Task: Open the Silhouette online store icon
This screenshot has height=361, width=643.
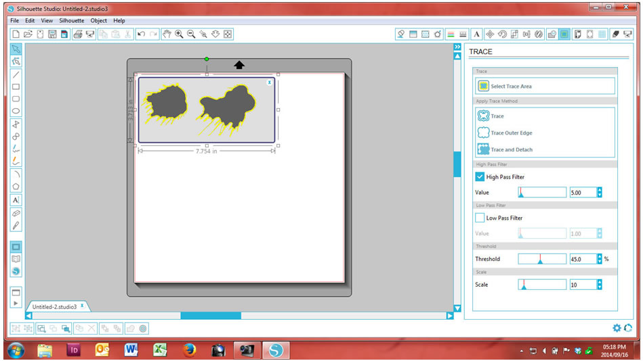Action: point(16,271)
